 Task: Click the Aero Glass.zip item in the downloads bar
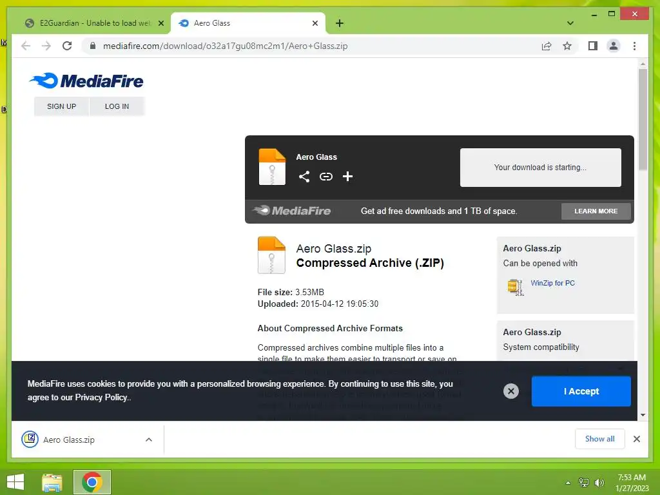pos(88,440)
